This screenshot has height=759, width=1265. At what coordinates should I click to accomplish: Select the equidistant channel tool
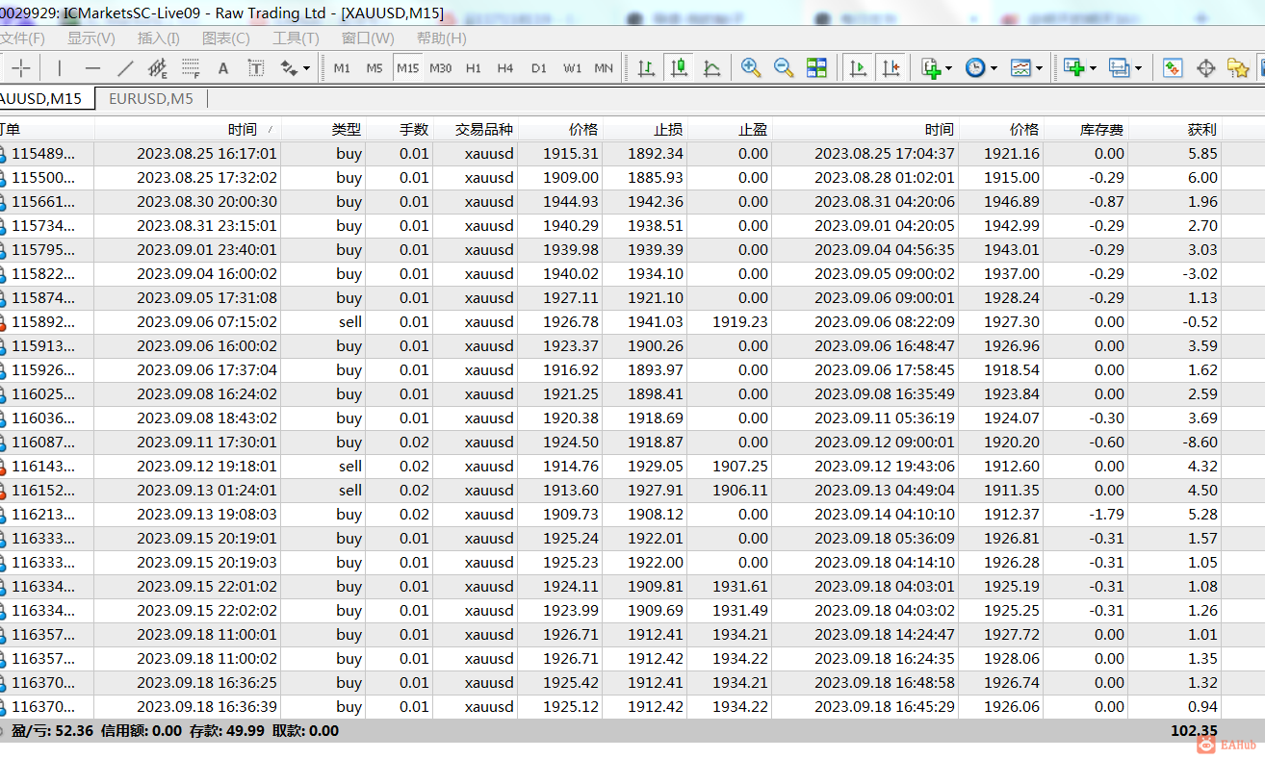tap(158, 68)
